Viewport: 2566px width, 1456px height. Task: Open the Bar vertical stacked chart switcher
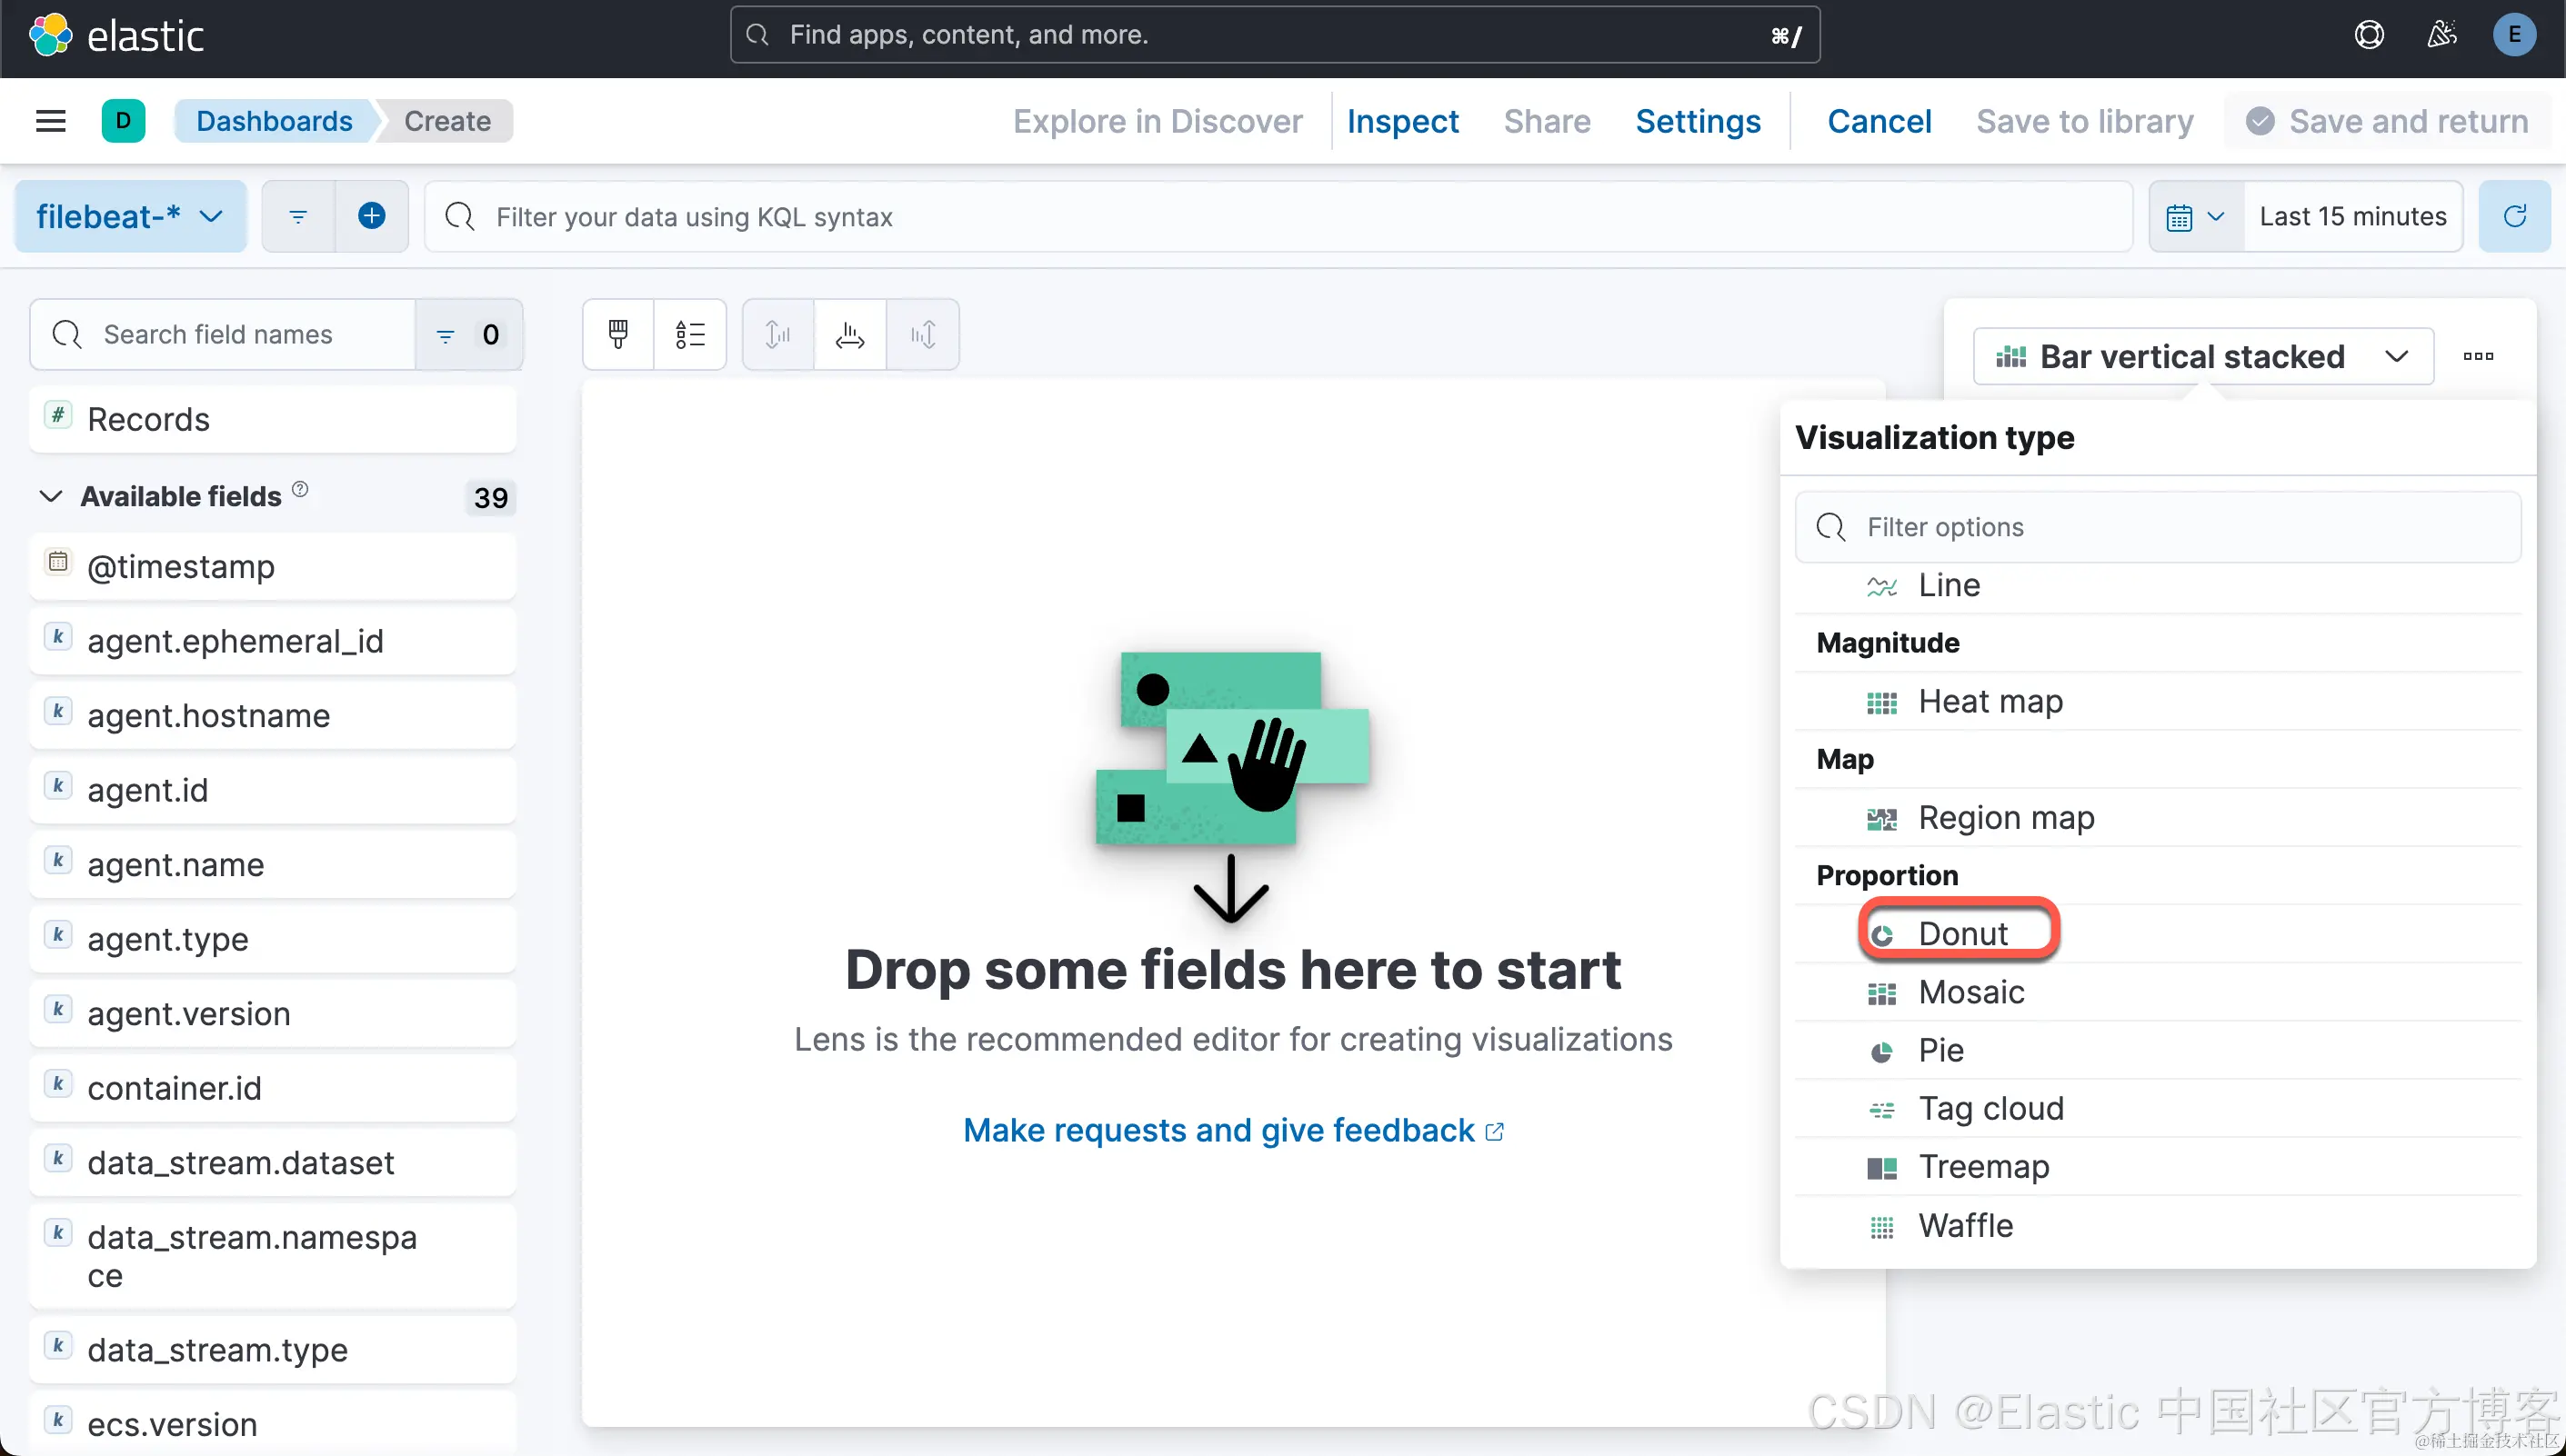tap(2202, 356)
